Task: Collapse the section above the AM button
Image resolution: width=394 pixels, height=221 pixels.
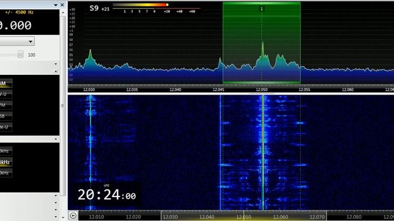Action: (56, 71)
